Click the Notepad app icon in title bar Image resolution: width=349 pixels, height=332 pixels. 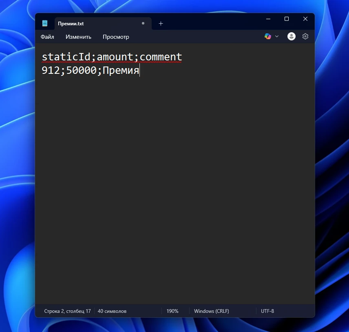pos(45,23)
